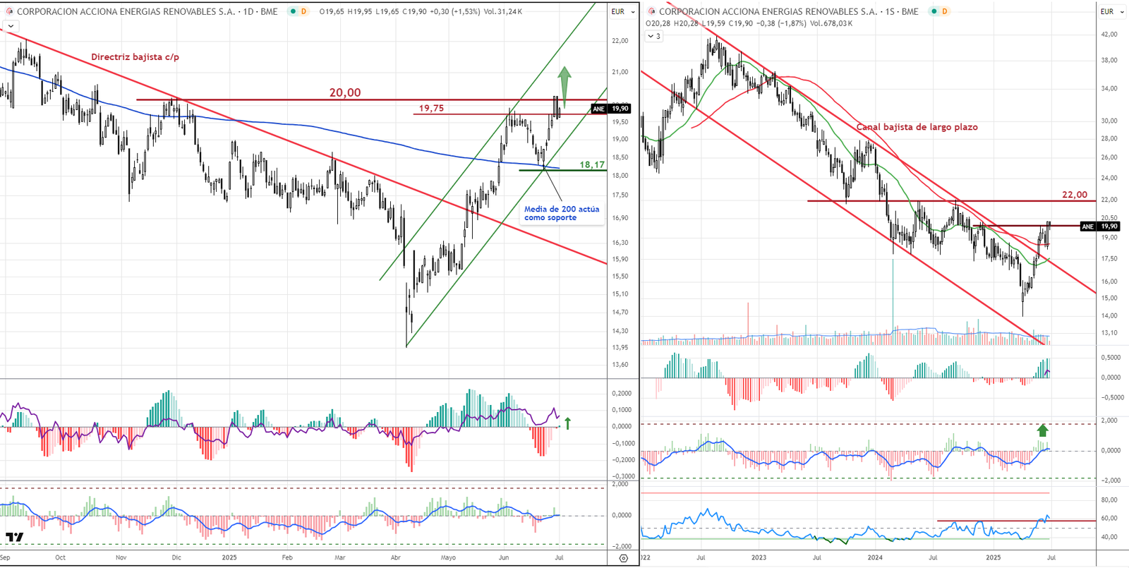Select the 'Media de 200 actúa como soporte' callout
1129x568 pixels.
[562, 213]
